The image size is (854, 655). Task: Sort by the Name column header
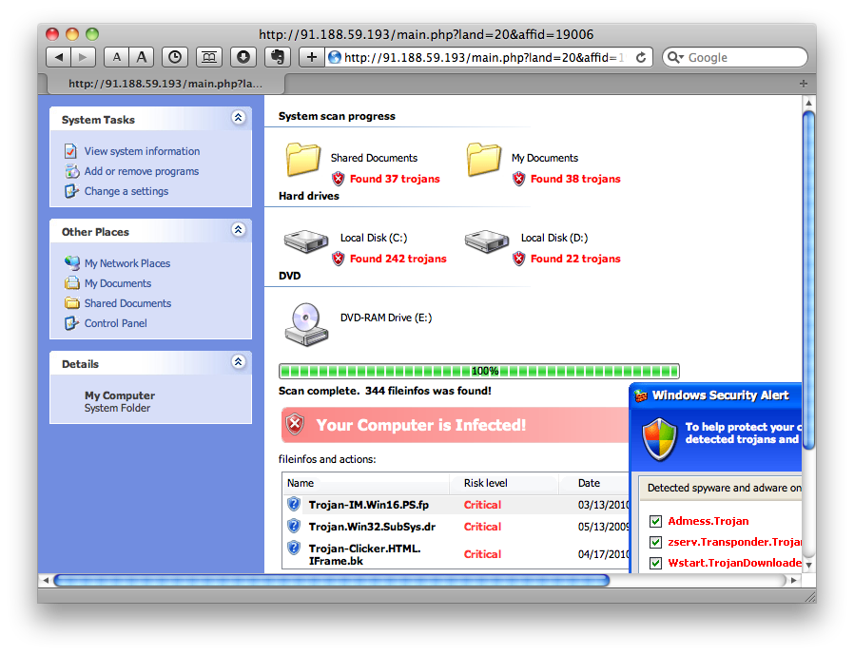tap(301, 483)
